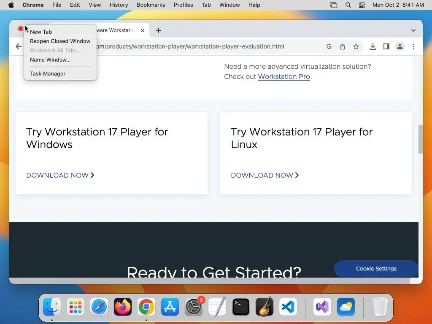Click the date and time in menu bar
432x324 pixels.
pyautogui.click(x=398, y=5)
